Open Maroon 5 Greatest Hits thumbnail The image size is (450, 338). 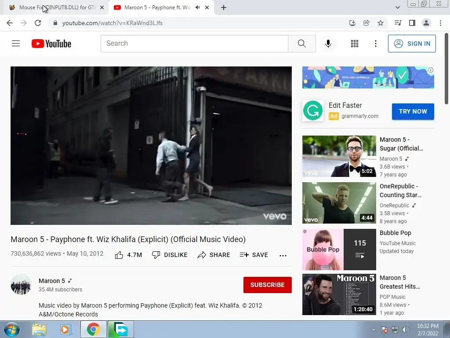coord(339,294)
